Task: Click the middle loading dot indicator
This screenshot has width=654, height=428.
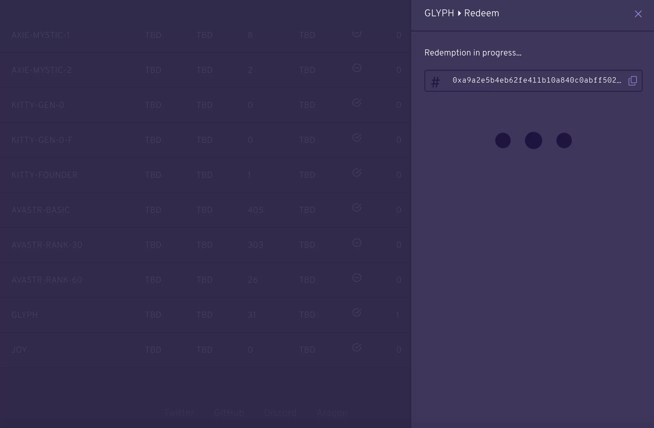Action: point(533,140)
